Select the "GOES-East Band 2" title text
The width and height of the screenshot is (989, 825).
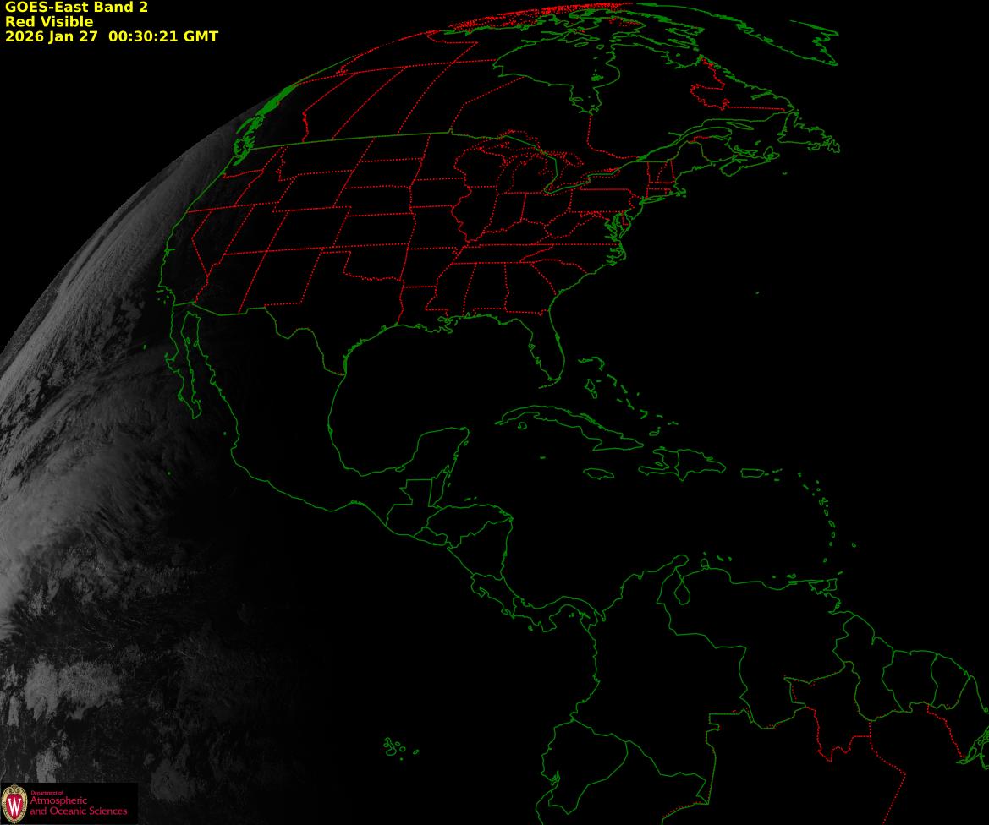coord(76,8)
